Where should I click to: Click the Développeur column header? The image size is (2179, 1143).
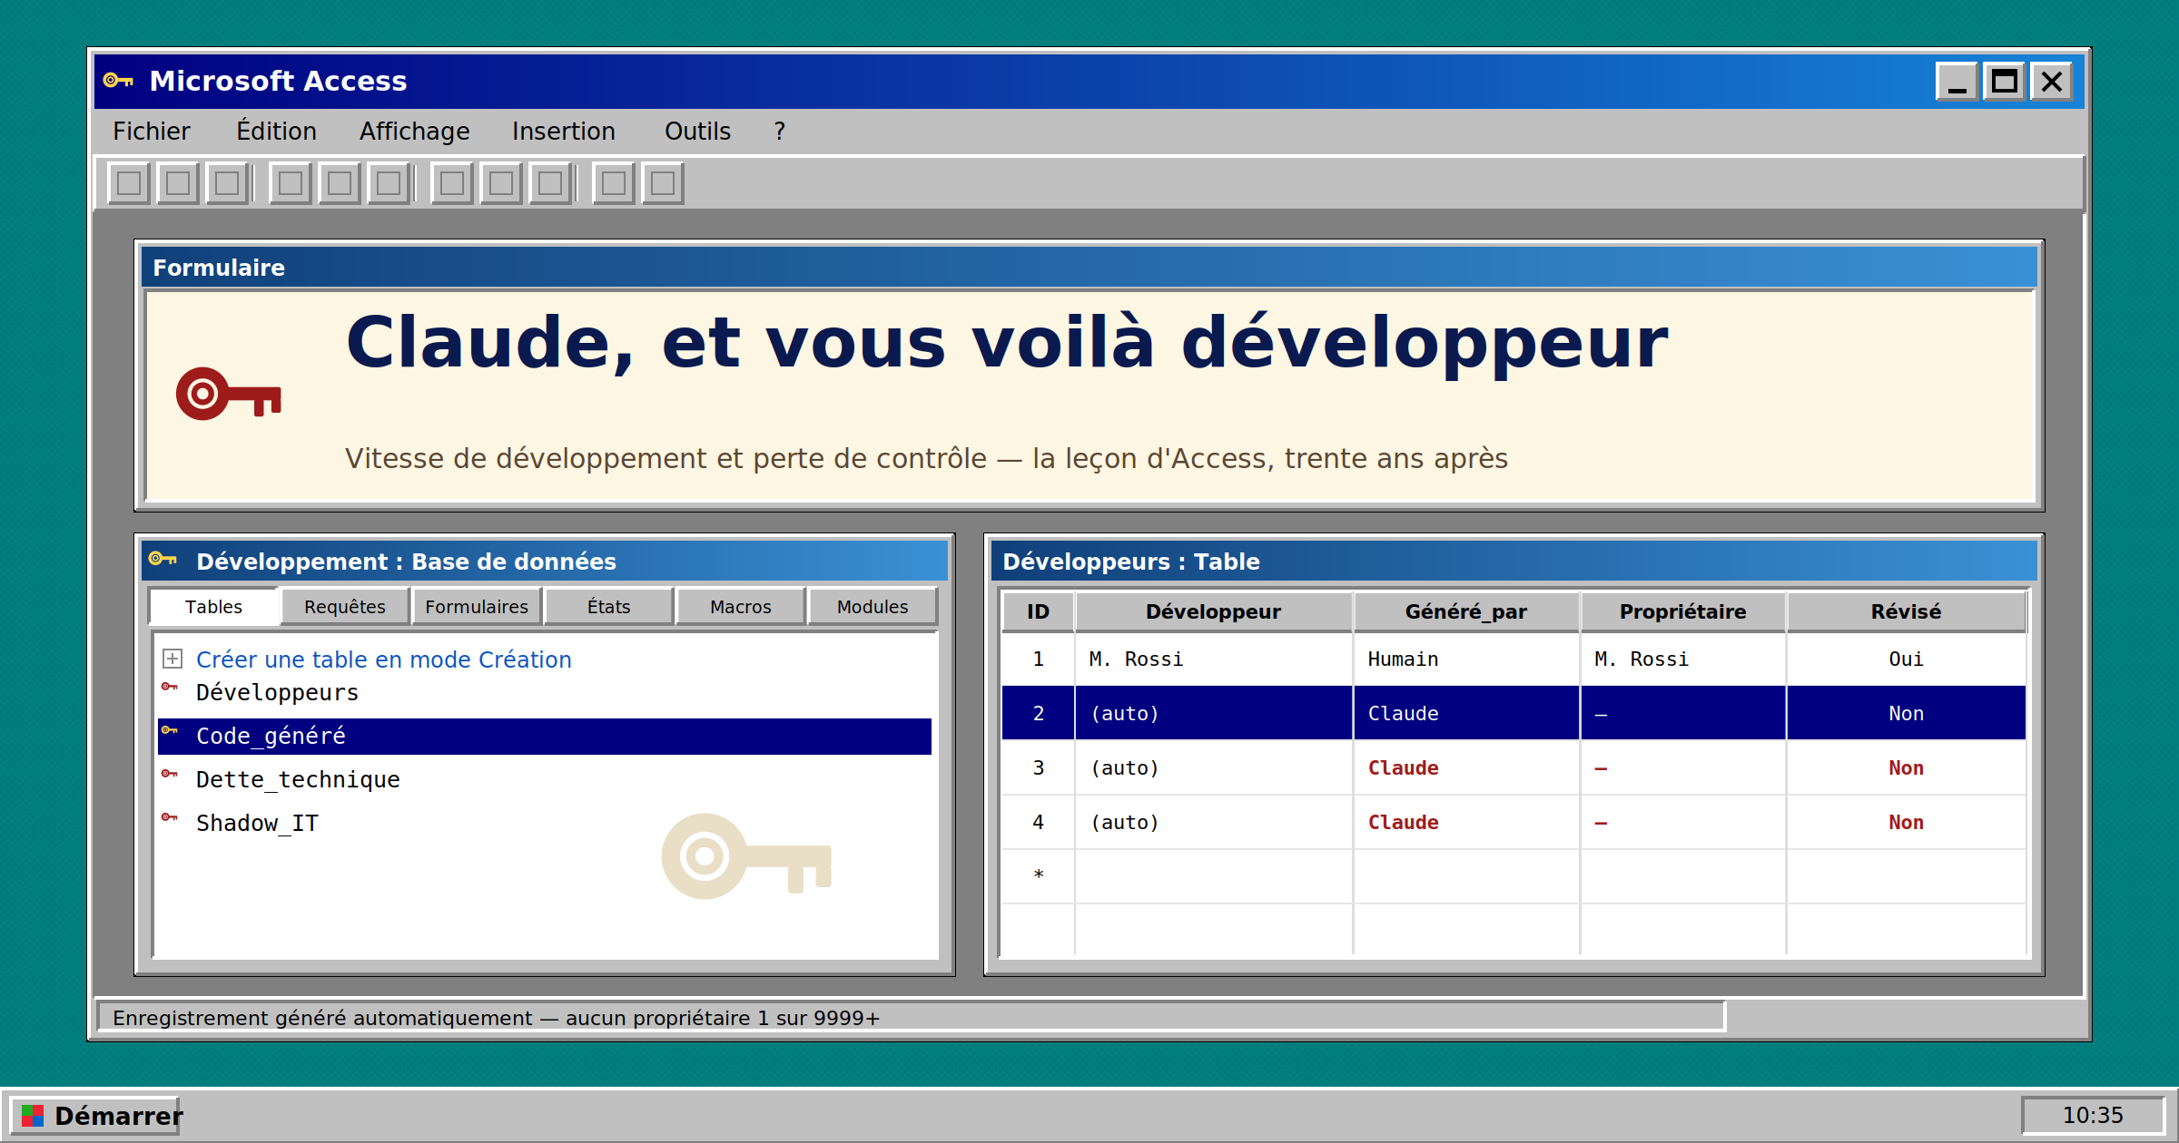coord(1214,611)
